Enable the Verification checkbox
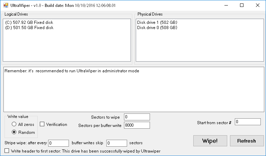 pos(42,124)
